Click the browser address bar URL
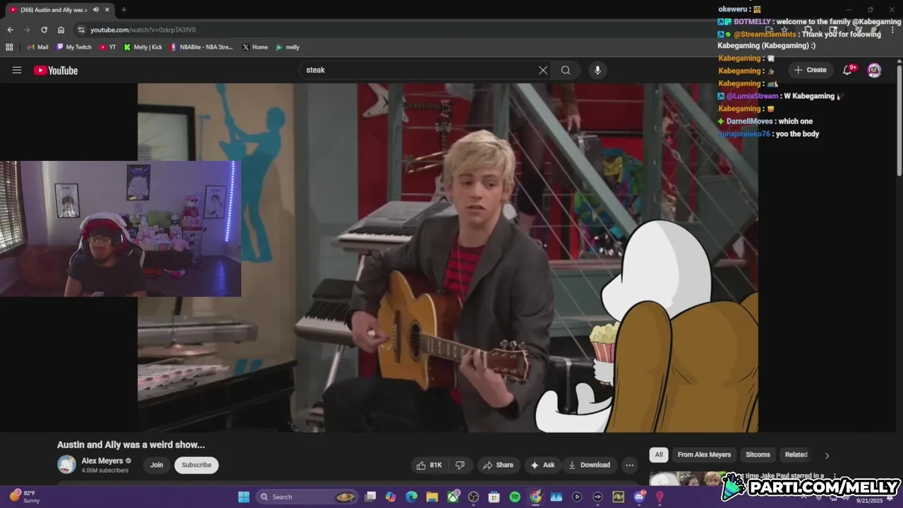The width and height of the screenshot is (903, 508). click(143, 30)
